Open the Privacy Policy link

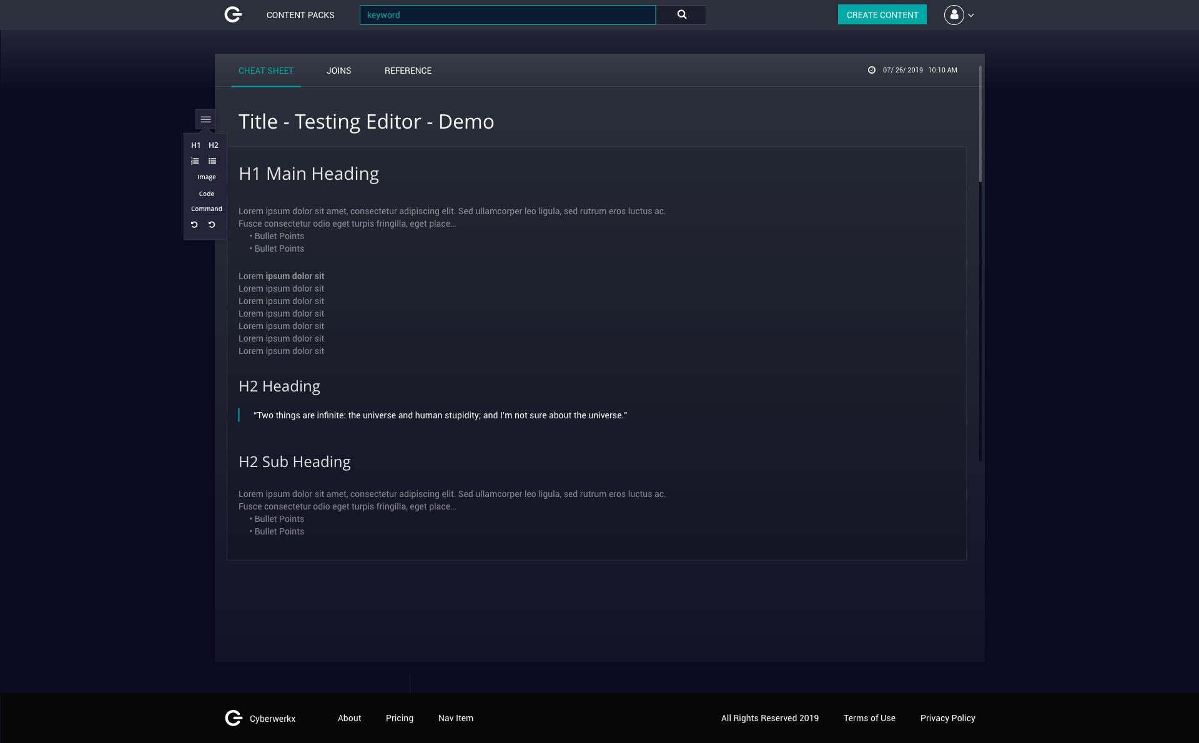point(947,718)
